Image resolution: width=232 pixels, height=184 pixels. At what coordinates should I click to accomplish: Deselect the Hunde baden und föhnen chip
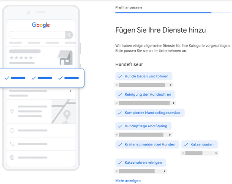144,76
